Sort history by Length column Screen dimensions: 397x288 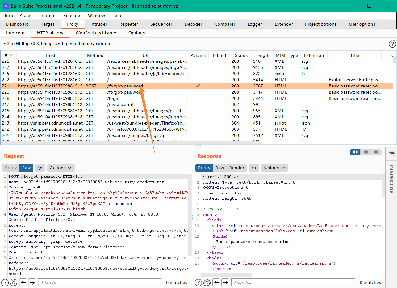[262, 55]
